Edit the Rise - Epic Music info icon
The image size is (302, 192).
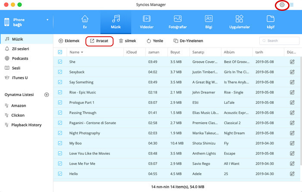[292, 92]
